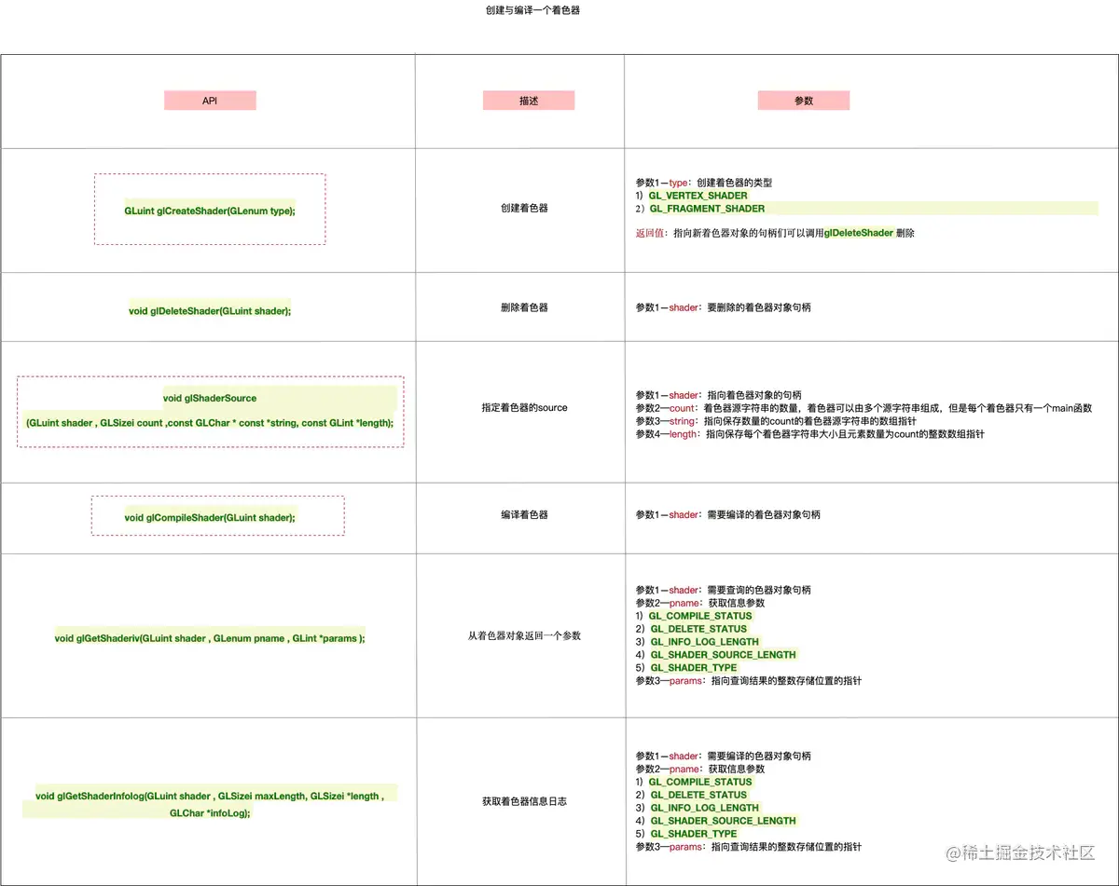Click the '删除着色器' description cell
The width and height of the screenshot is (1119, 886).
[524, 307]
